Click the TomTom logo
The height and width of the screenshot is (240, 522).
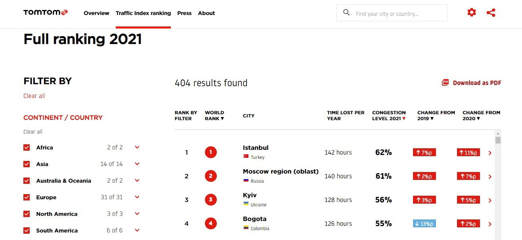[x=46, y=13]
